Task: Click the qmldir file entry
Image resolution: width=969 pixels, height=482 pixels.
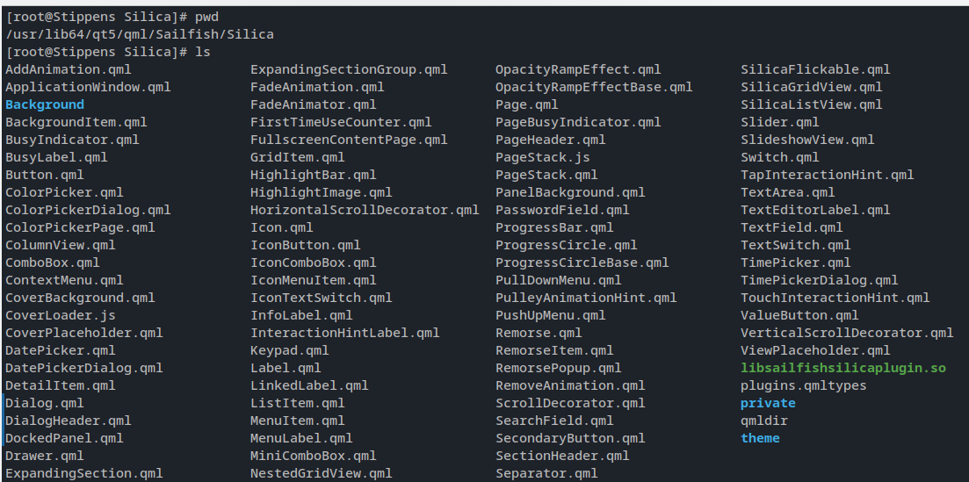Action: pos(764,421)
